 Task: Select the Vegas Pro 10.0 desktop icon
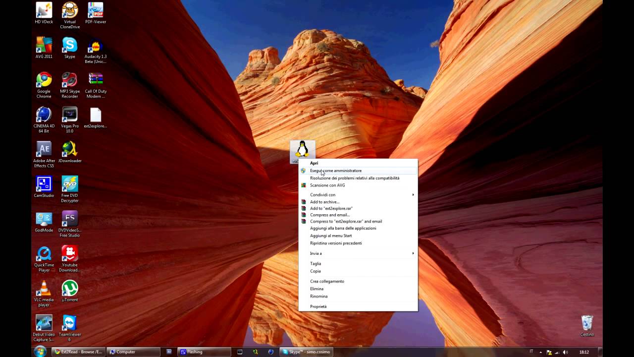pos(70,119)
